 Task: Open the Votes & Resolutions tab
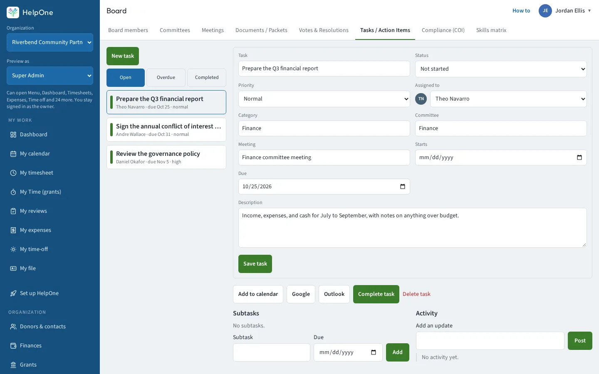click(324, 30)
